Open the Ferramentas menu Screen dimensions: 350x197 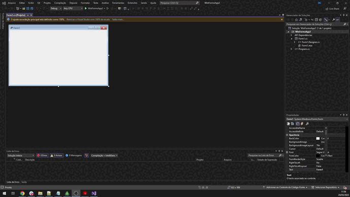[118, 3]
